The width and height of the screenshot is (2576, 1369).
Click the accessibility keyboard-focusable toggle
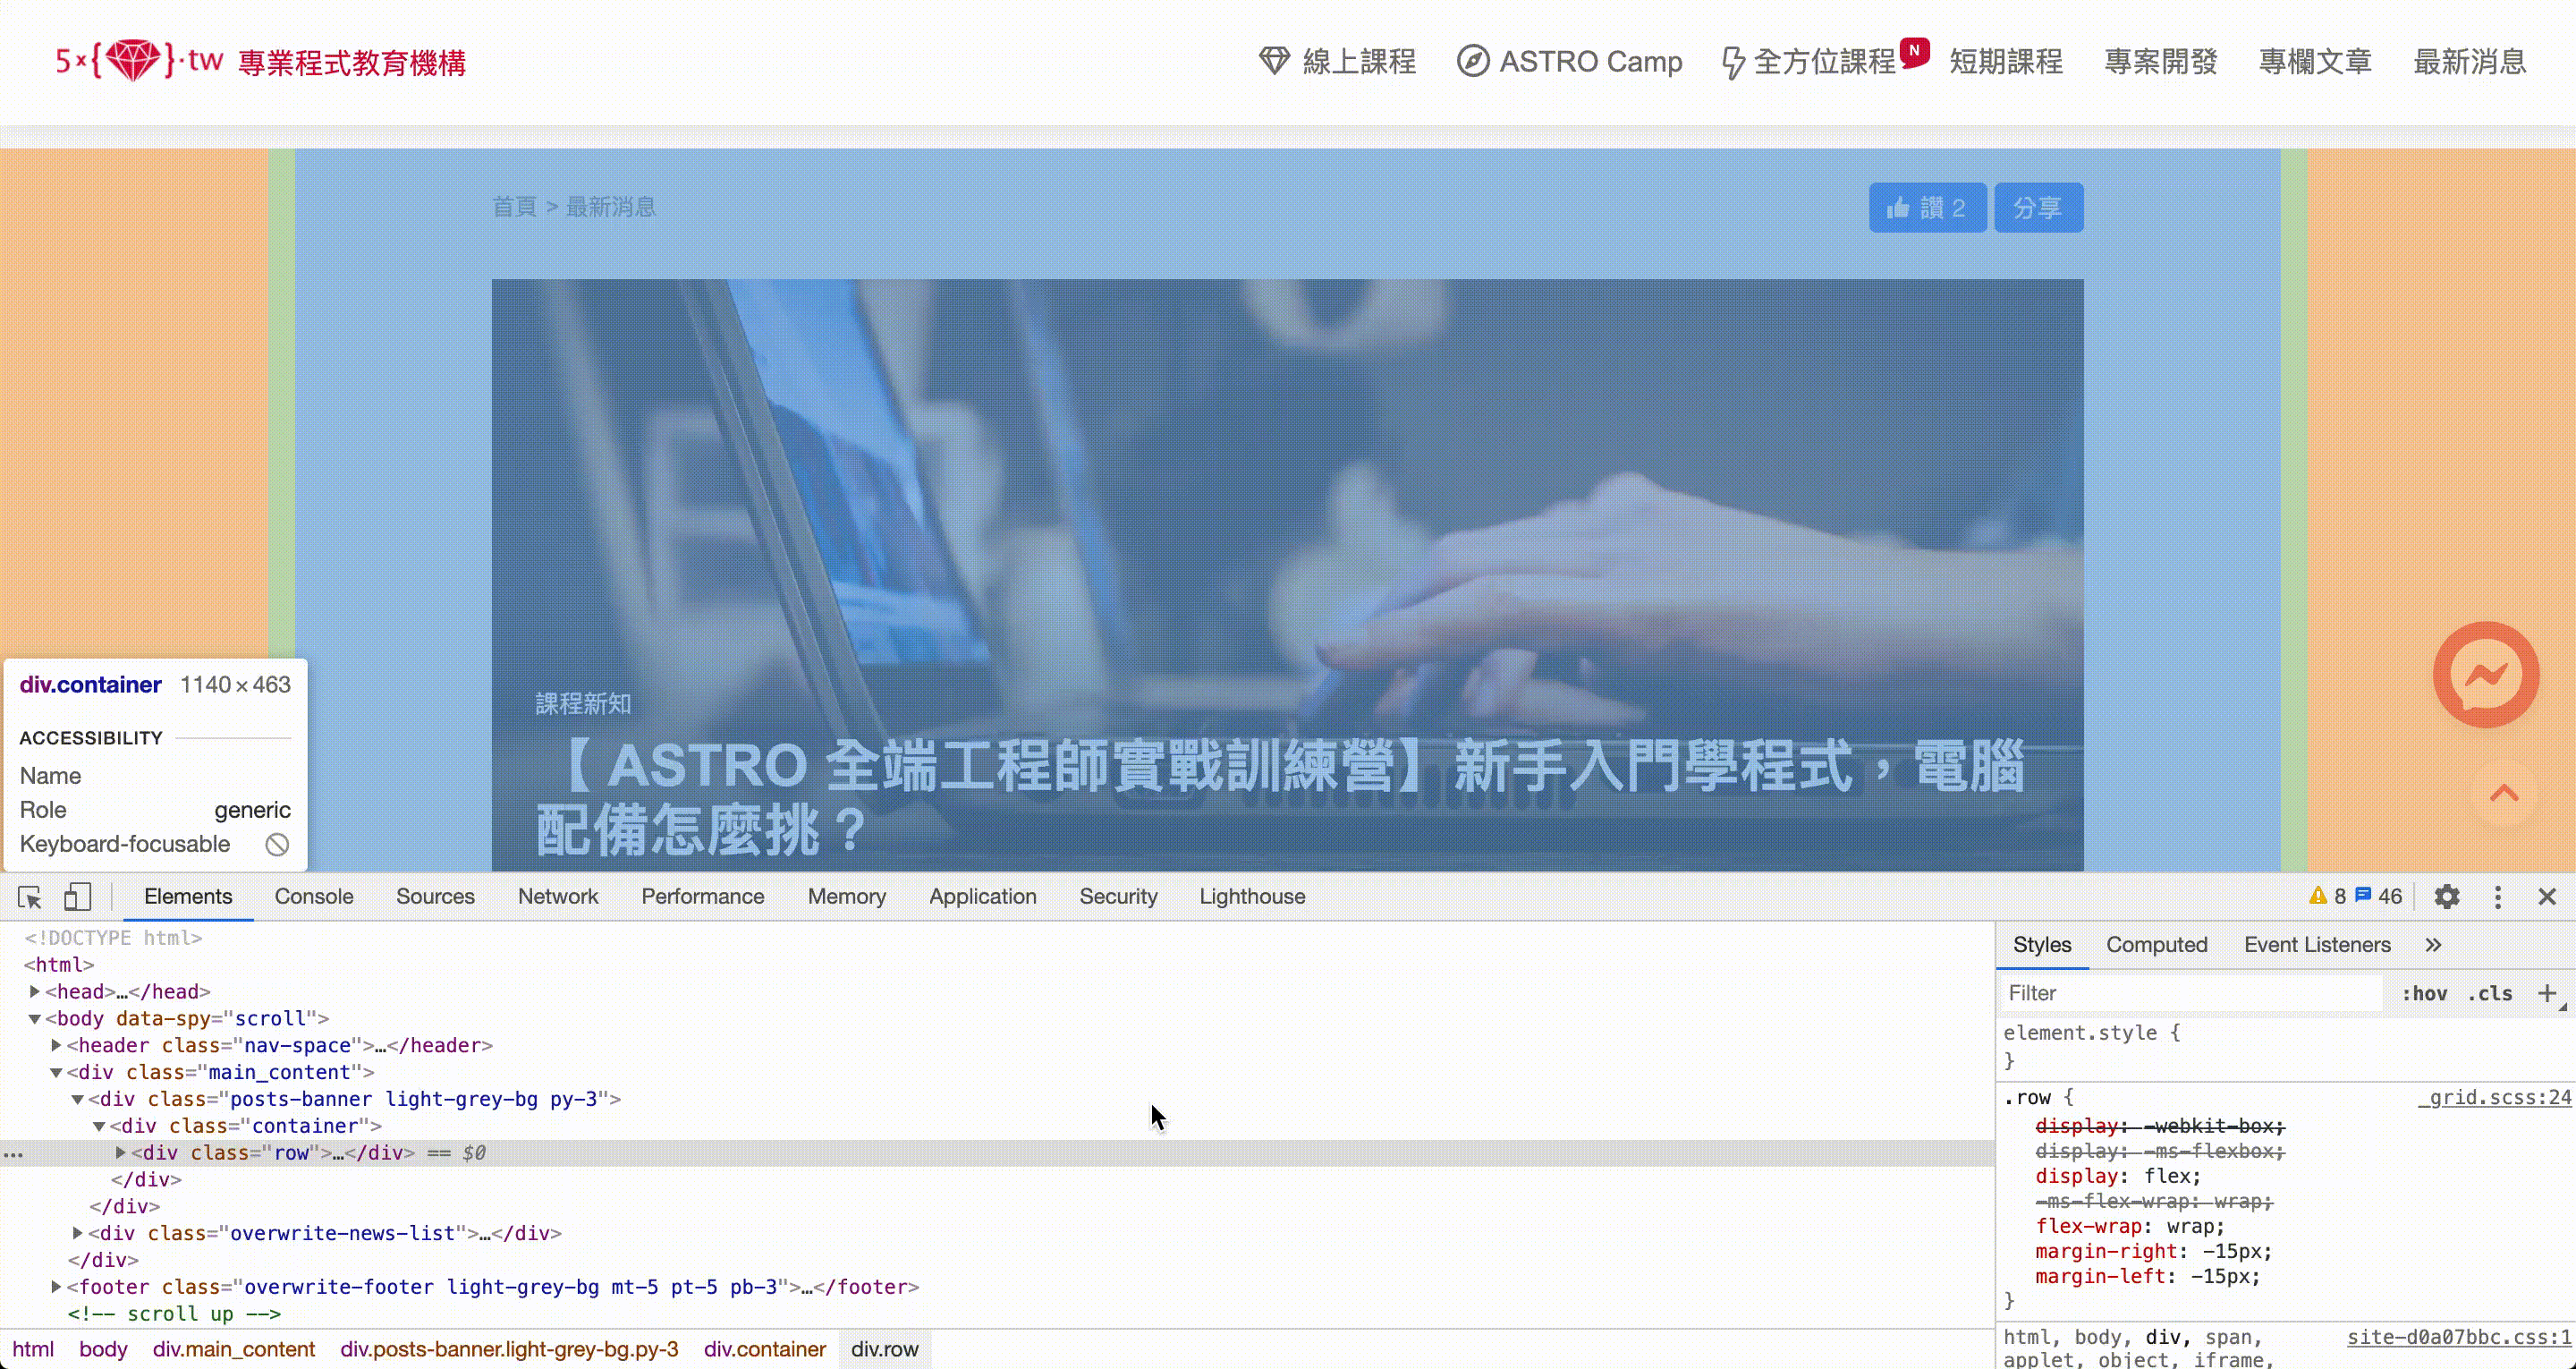coord(277,844)
